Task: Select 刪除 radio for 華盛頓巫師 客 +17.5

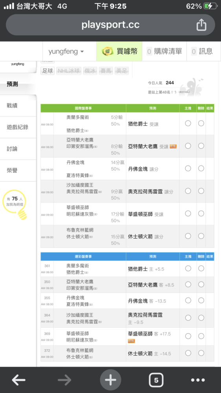Action: (x=201, y=336)
